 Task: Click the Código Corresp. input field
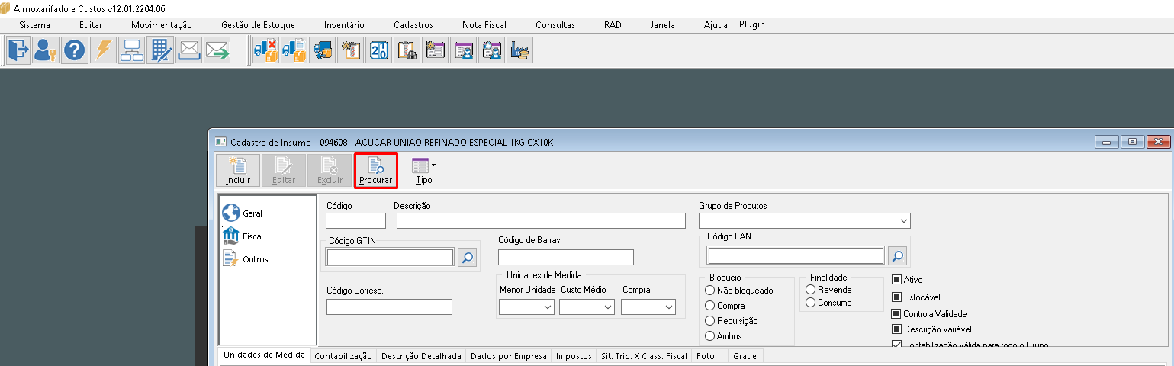pos(389,307)
